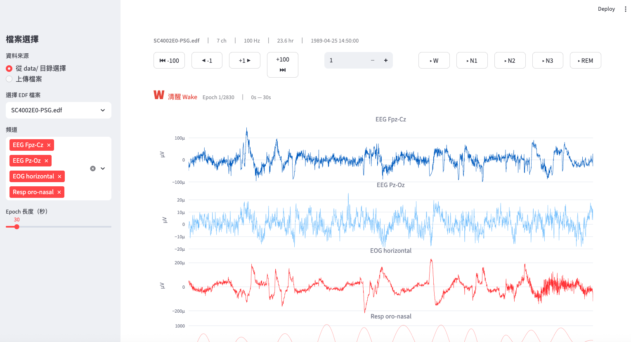
Task: Jump to next N1 stage
Action: tap(472, 60)
